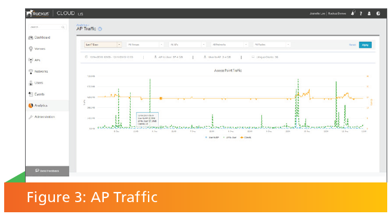Toggle the User to AP legend series
Image resolution: width=392 pixels, height=220 pixels.
click(212, 138)
